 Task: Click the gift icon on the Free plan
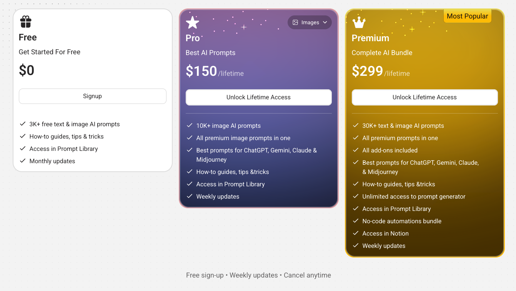coord(25,22)
